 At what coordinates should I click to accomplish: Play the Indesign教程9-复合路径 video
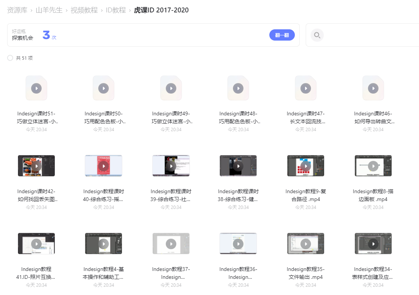coord(306,165)
